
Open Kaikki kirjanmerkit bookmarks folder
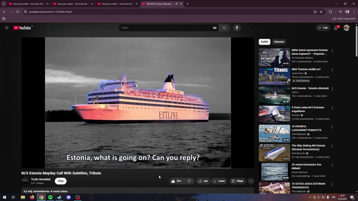click(344, 19)
